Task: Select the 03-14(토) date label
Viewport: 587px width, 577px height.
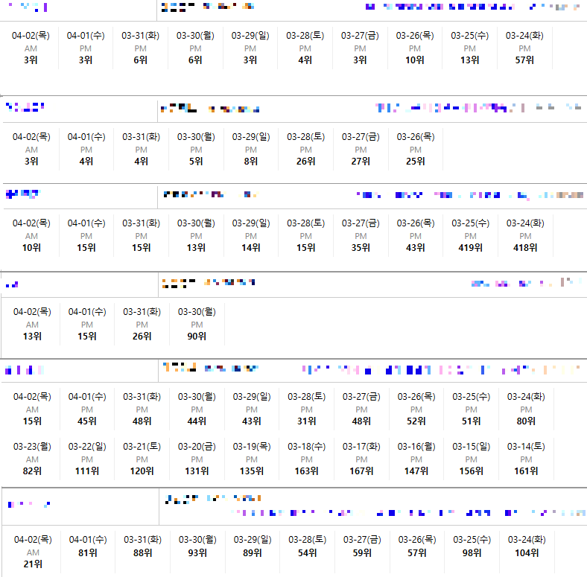Action: coord(526,447)
